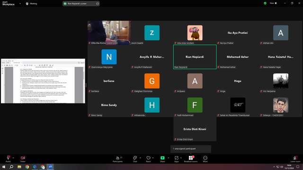Open Windows notification center

pos(298,167)
